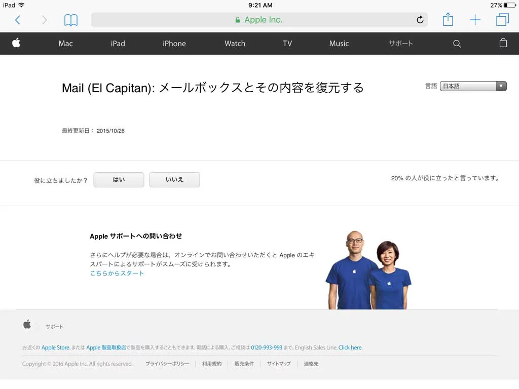Tap the Safari back arrow
Screen dimensions: 519x389
pos(18,20)
